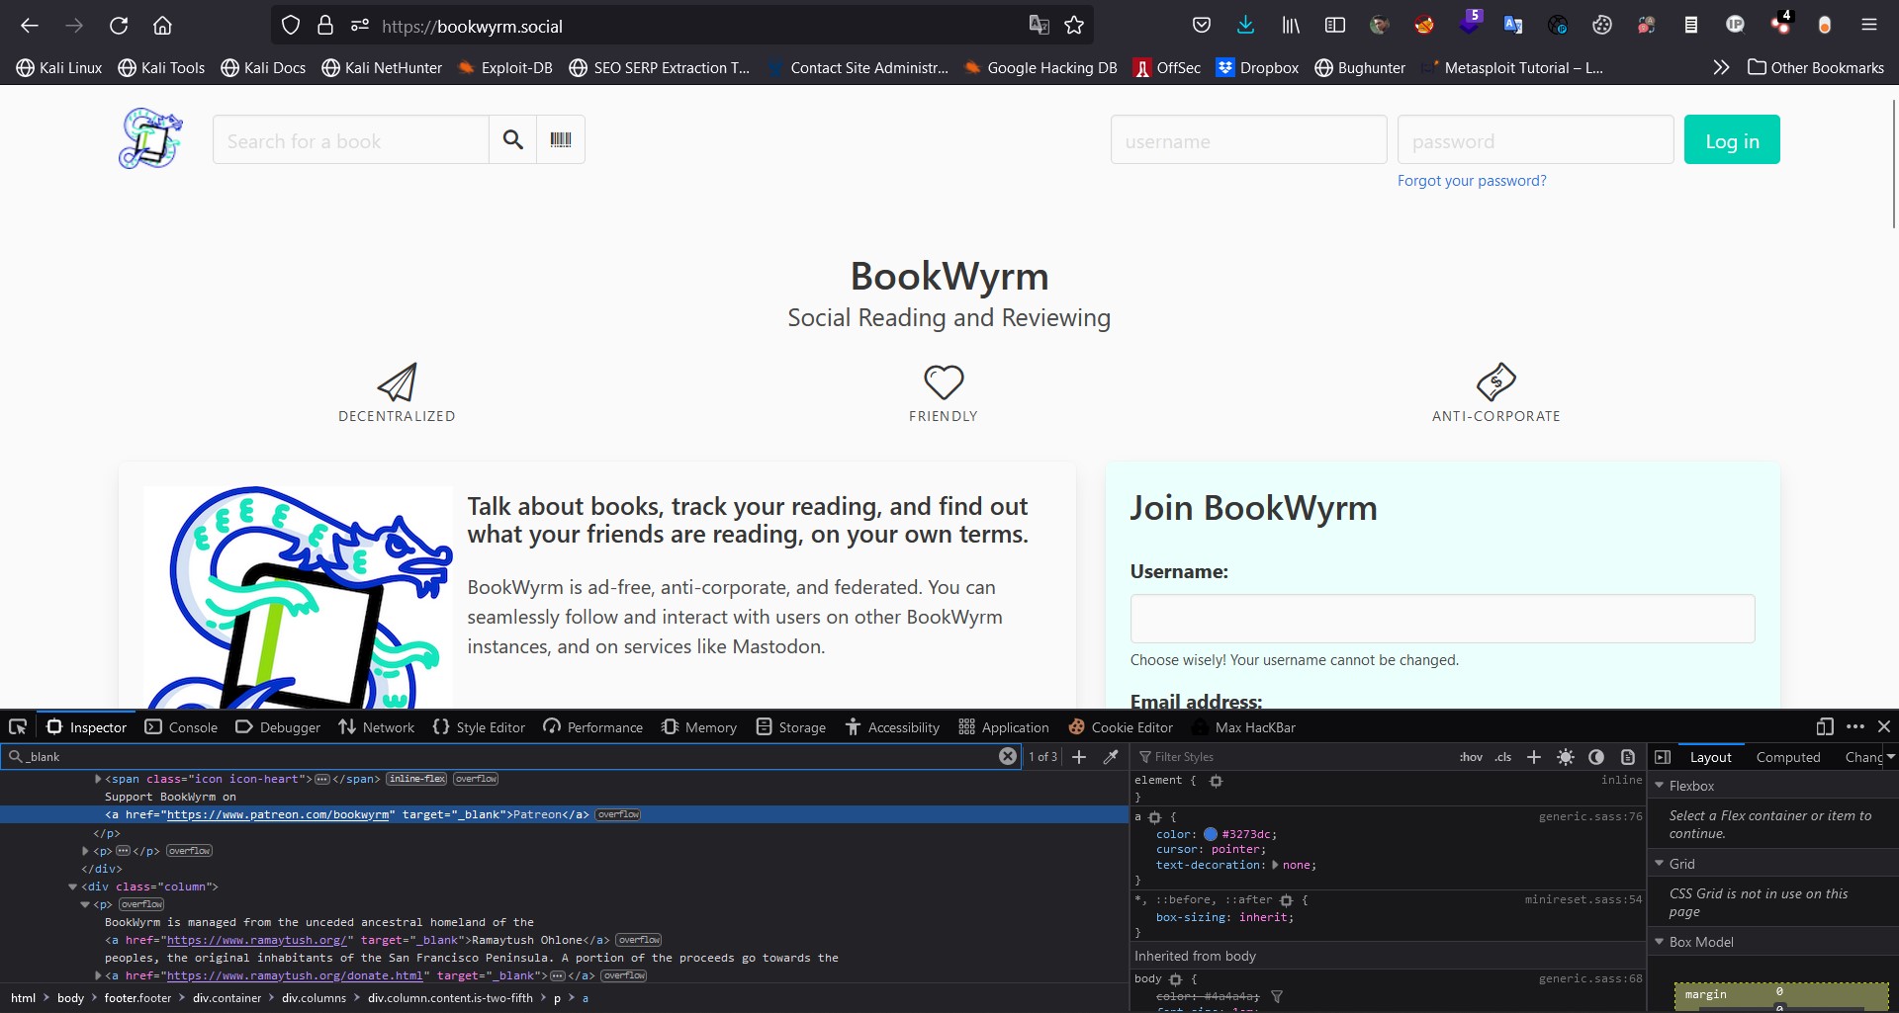The image size is (1899, 1013).
Task: Click the username login field
Action: point(1248,140)
